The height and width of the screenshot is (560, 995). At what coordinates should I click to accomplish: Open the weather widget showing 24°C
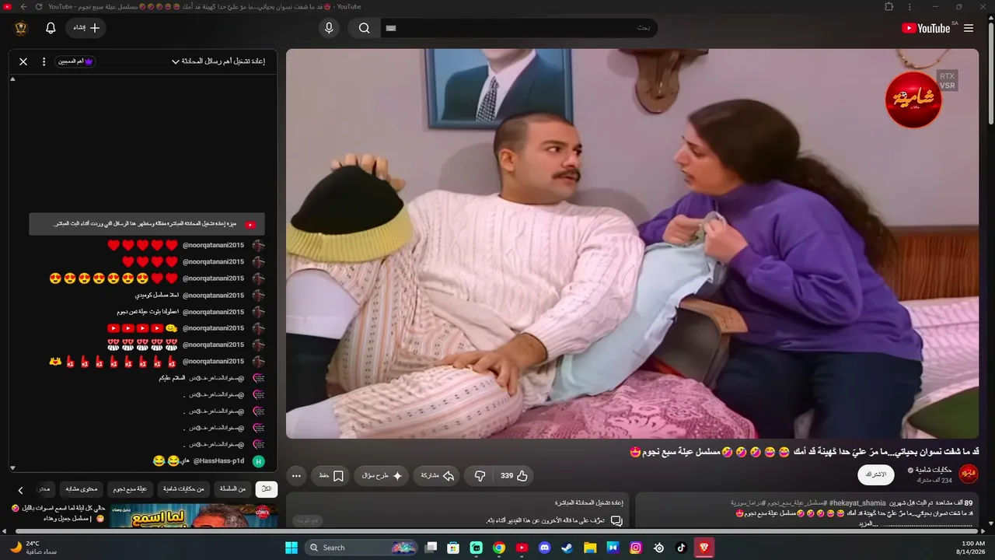pos(33,548)
